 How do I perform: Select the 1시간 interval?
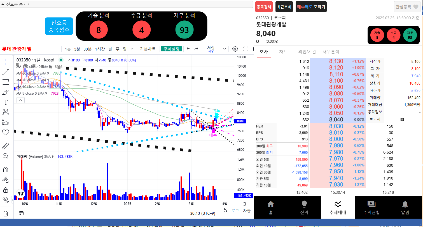100,49
